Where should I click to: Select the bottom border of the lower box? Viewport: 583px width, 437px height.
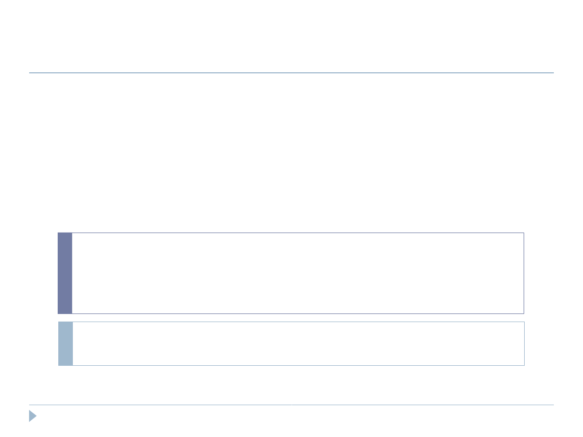297,365
